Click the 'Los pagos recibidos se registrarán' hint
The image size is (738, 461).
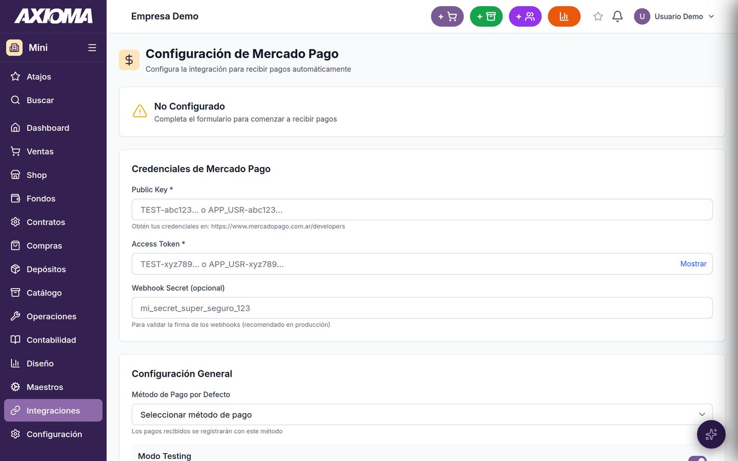207,431
